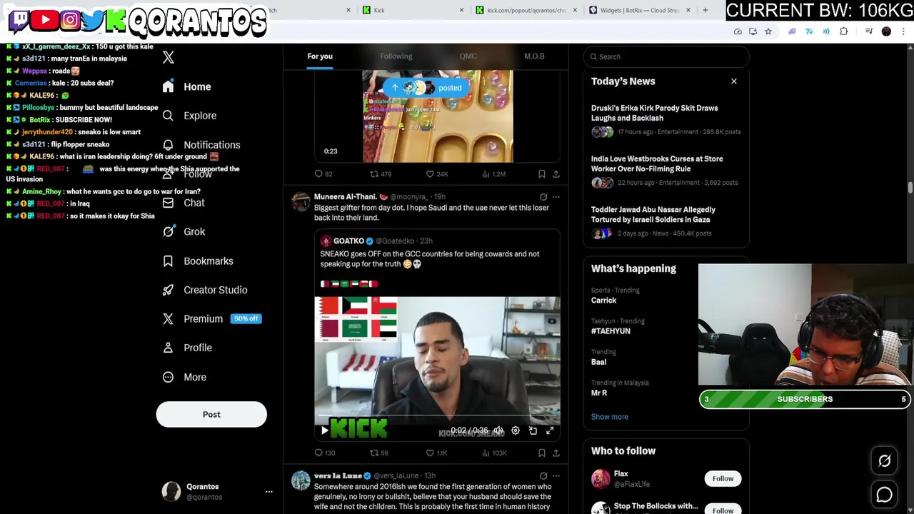Open Druski's Erika Kirk Parody news

pyautogui.click(x=666, y=119)
